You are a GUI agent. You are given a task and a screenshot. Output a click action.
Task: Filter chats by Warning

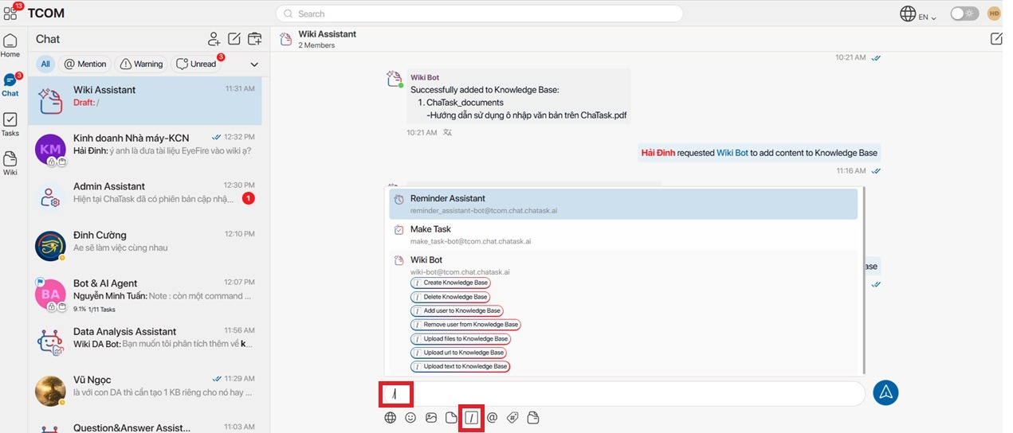[x=142, y=64]
